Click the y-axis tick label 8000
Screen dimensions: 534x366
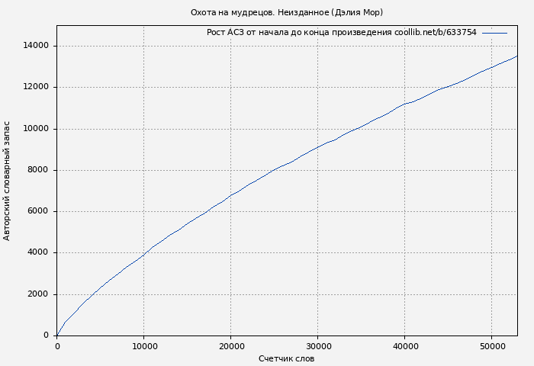point(38,170)
